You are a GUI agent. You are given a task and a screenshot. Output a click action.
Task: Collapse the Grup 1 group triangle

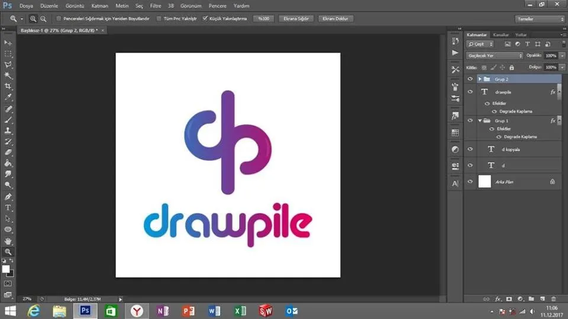(x=480, y=121)
